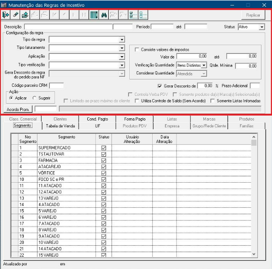Expand the Tipo verificação dropdown

click(x=122, y=65)
